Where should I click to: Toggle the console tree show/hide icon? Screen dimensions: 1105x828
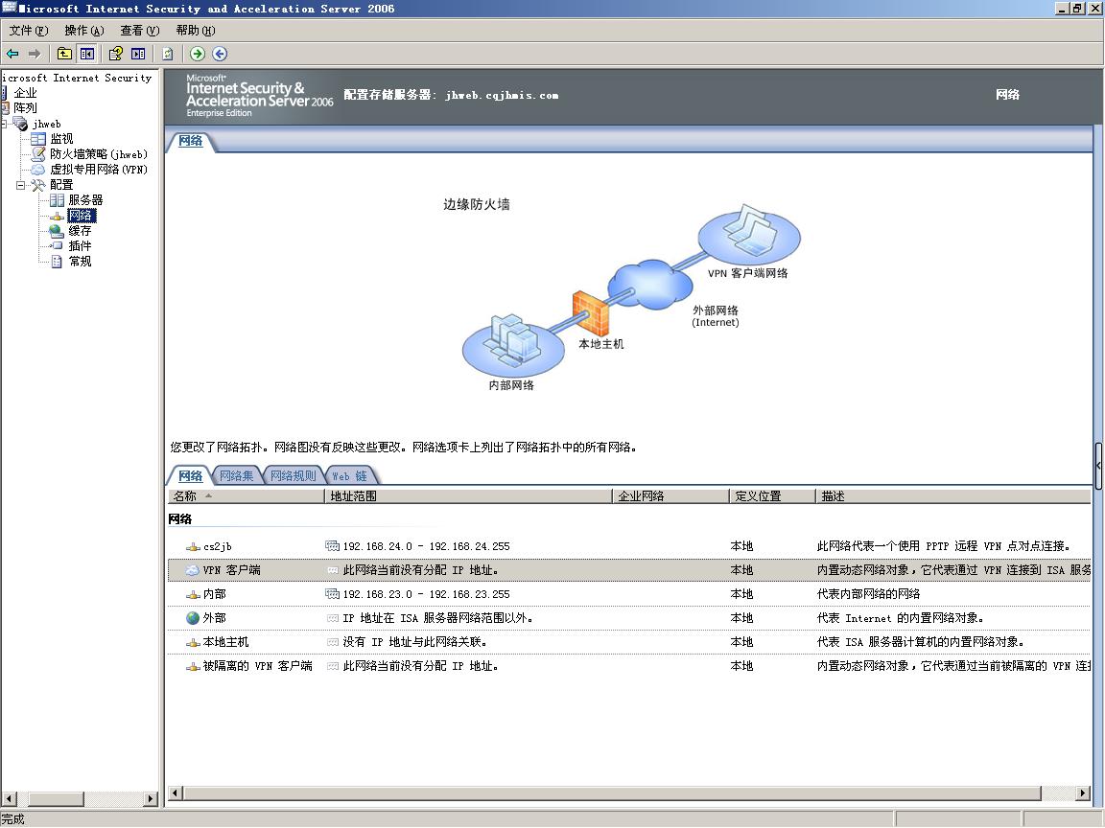(x=86, y=54)
